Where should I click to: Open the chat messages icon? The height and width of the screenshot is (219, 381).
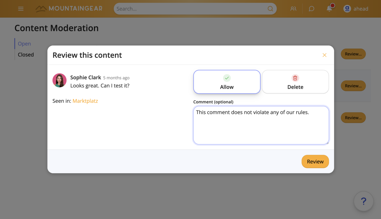(x=311, y=9)
